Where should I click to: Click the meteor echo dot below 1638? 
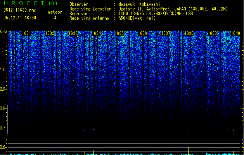pos(188,131)
